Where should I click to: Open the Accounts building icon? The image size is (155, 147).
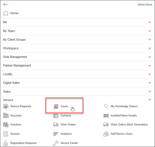click(6, 115)
